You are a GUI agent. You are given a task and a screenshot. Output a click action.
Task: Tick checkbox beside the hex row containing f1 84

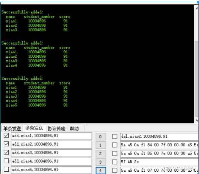tap(115, 145)
